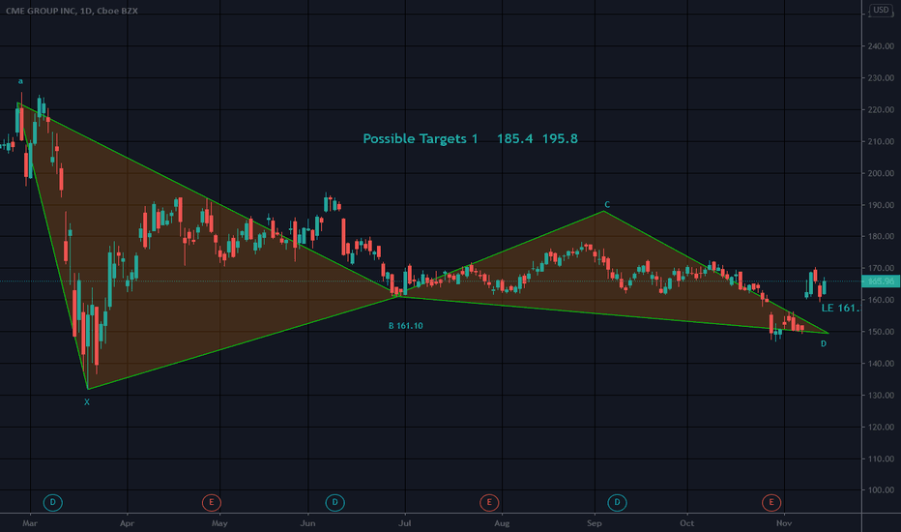Open the earnings marker just before Aug
Screen dimensions: 901x532
(x=489, y=502)
